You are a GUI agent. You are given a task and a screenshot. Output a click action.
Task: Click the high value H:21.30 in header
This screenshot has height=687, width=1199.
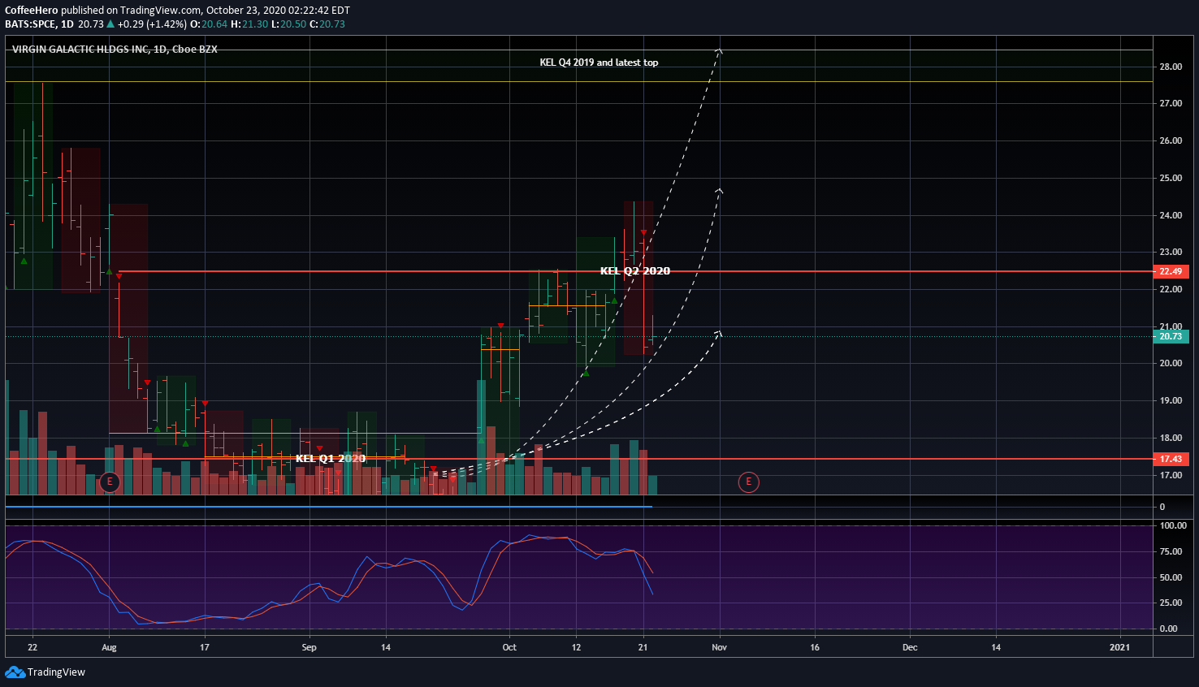point(249,24)
